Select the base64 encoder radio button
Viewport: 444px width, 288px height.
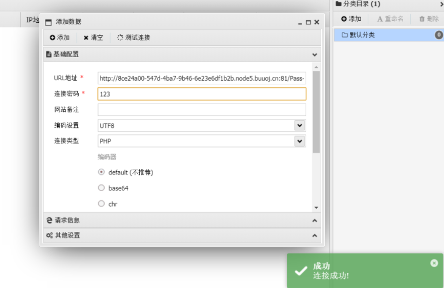(x=102, y=188)
